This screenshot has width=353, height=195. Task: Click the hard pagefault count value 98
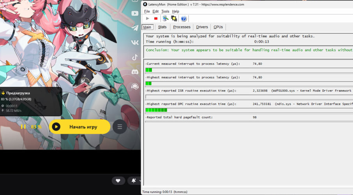click(254, 117)
